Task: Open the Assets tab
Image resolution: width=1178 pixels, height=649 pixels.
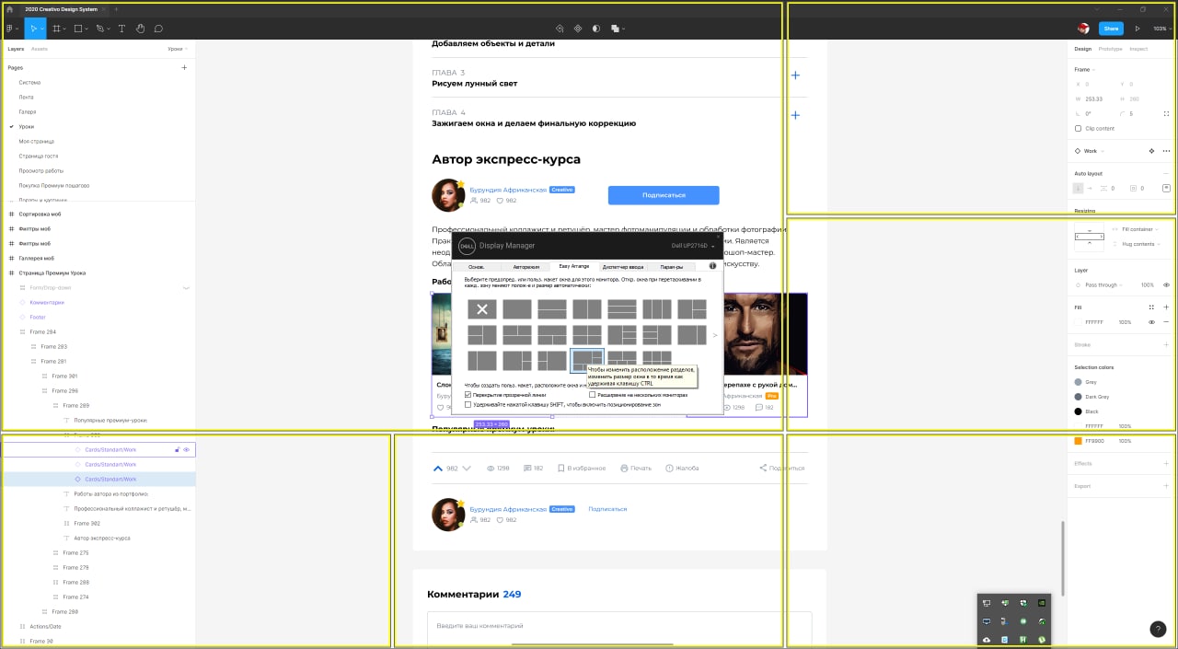Action: tap(40, 49)
